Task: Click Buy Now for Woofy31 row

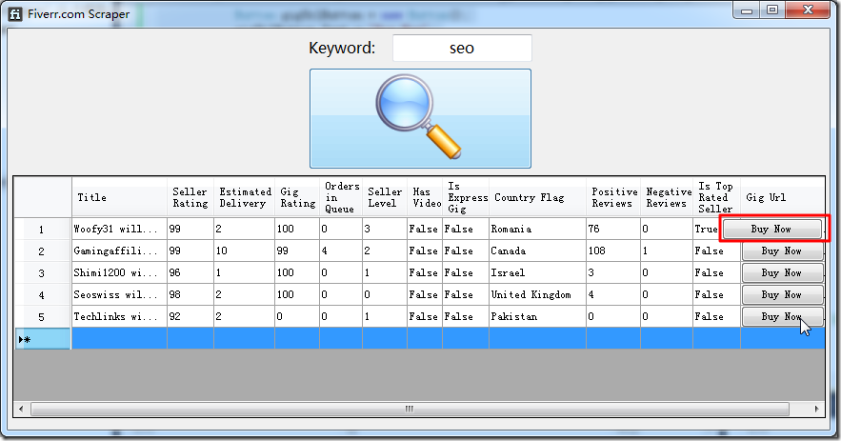Action: pos(772,230)
